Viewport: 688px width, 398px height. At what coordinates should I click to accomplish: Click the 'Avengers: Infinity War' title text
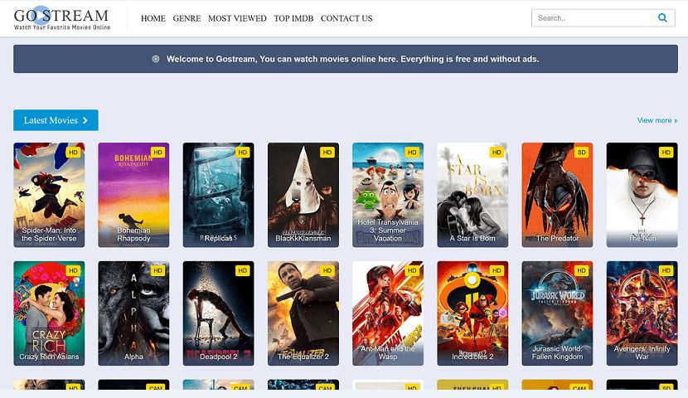click(642, 352)
